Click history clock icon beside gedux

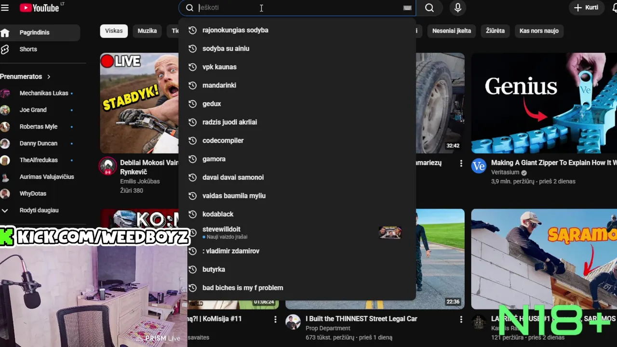tap(192, 104)
